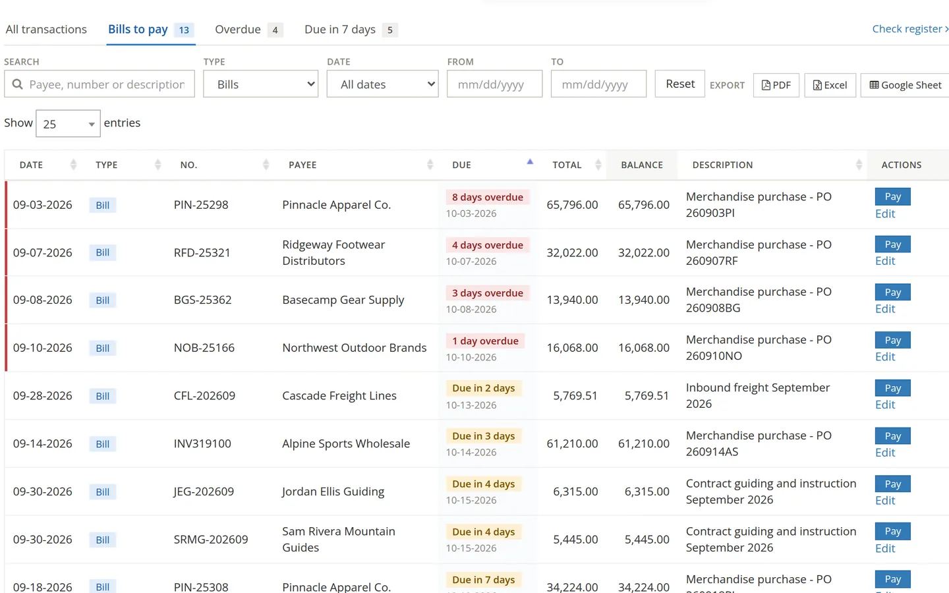The width and height of the screenshot is (949, 593).
Task: Click the 1 day overdue badge
Action: click(x=485, y=341)
